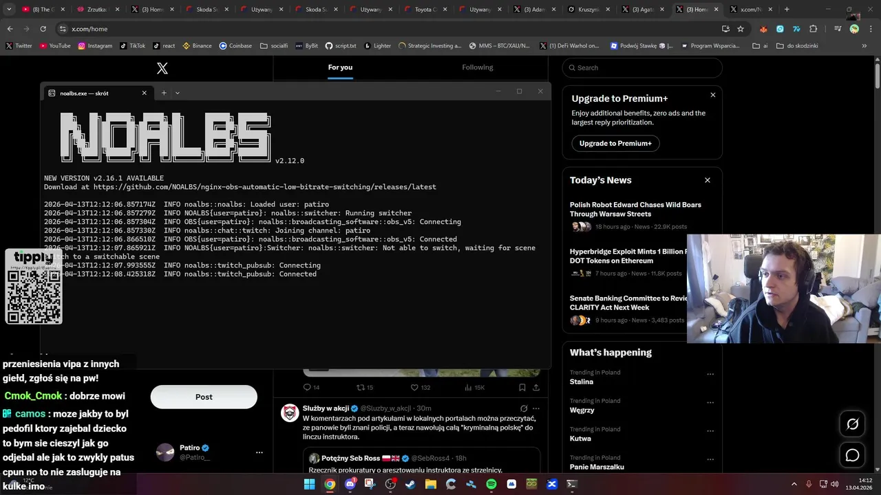Bookmark this page with the star icon
The width and height of the screenshot is (881, 495).
(741, 29)
